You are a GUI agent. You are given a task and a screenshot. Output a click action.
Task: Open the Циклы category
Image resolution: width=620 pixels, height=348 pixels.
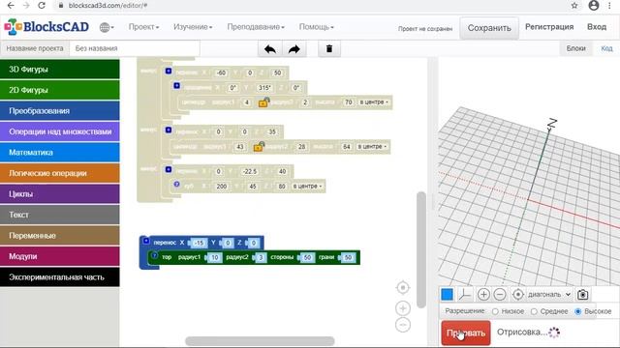(60, 193)
